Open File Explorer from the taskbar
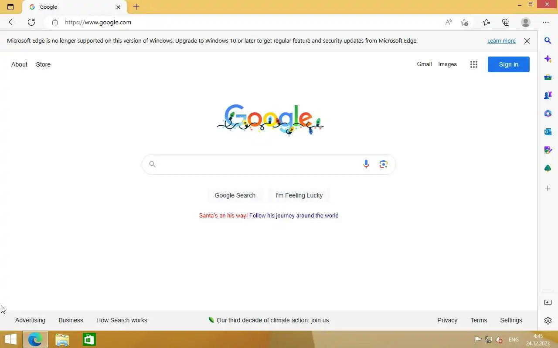Viewport: 558px width, 348px height. (x=62, y=339)
